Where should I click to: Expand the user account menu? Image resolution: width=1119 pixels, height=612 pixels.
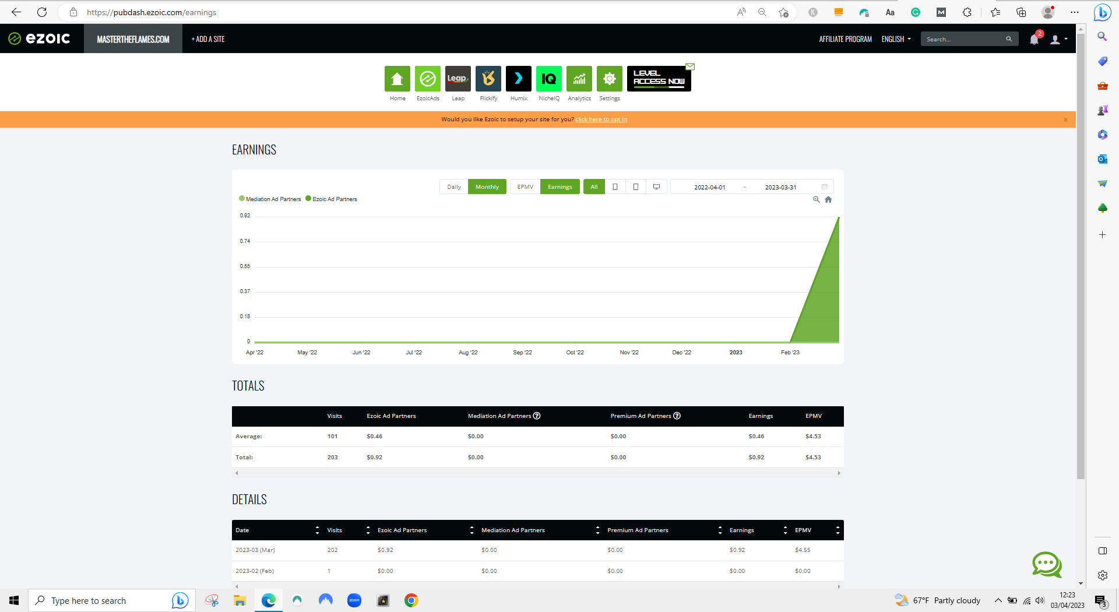(x=1059, y=39)
